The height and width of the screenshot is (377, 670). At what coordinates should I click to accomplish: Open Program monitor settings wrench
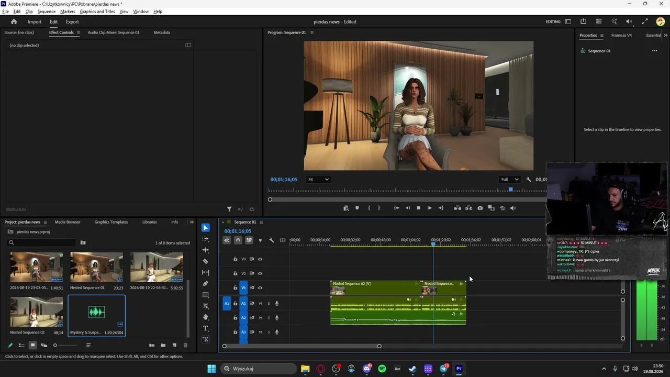click(x=529, y=180)
